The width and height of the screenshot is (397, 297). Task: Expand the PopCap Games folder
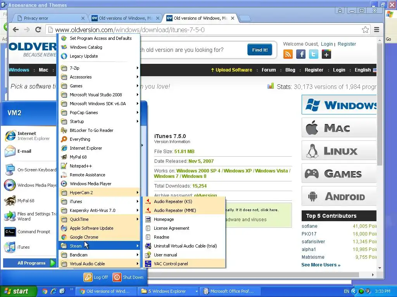tap(99, 113)
